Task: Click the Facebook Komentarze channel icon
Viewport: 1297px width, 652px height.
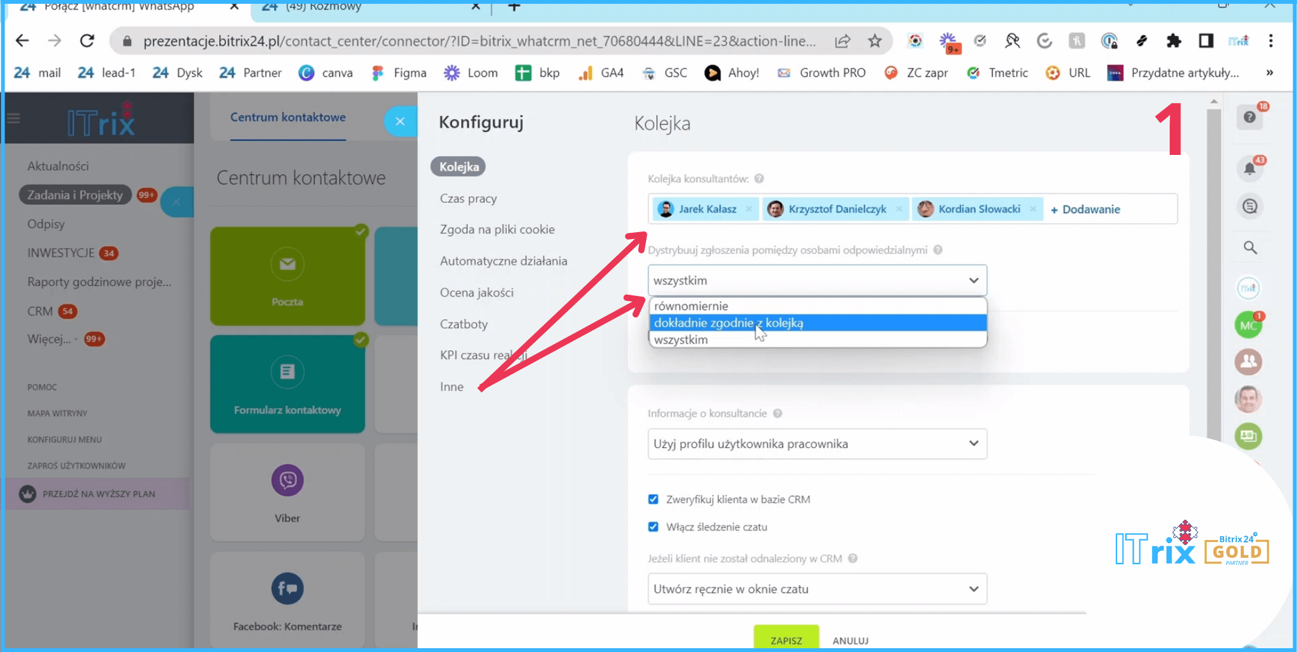Action: point(288,589)
